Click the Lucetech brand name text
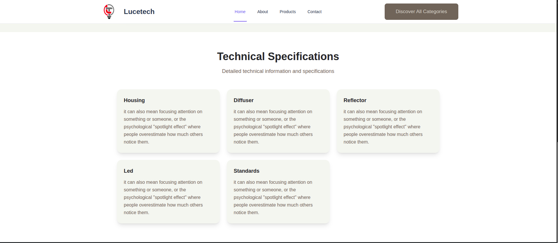558x243 pixels. click(139, 12)
